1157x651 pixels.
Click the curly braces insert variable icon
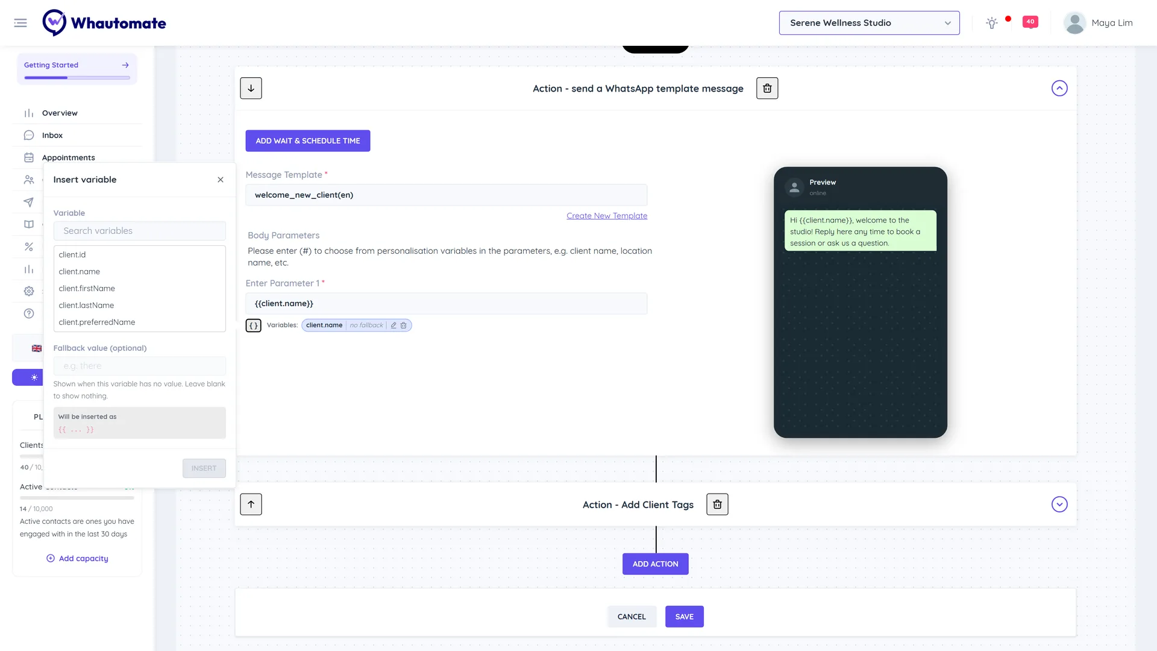(254, 325)
